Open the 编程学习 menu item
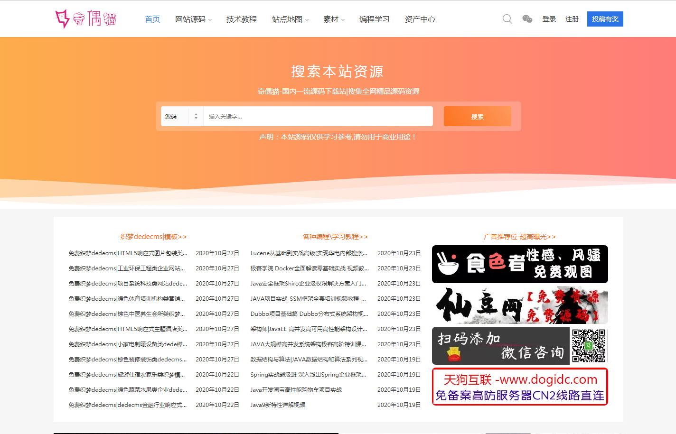This screenshot has width=676, height=434. pos(374,19)
